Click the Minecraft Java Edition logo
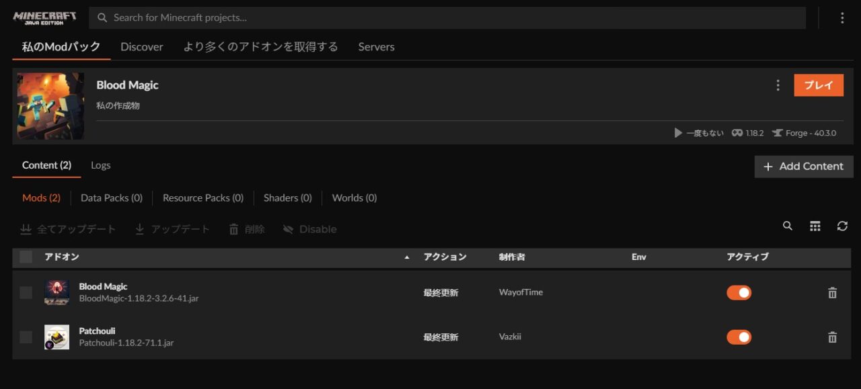 click(x=44, y=17)
